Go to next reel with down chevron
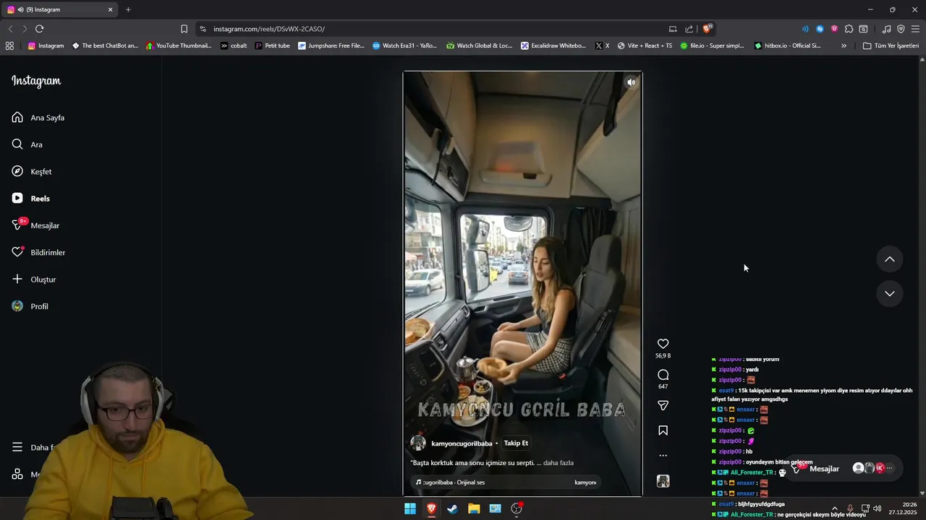The image size is (926, 520). (x=890, y=293)
